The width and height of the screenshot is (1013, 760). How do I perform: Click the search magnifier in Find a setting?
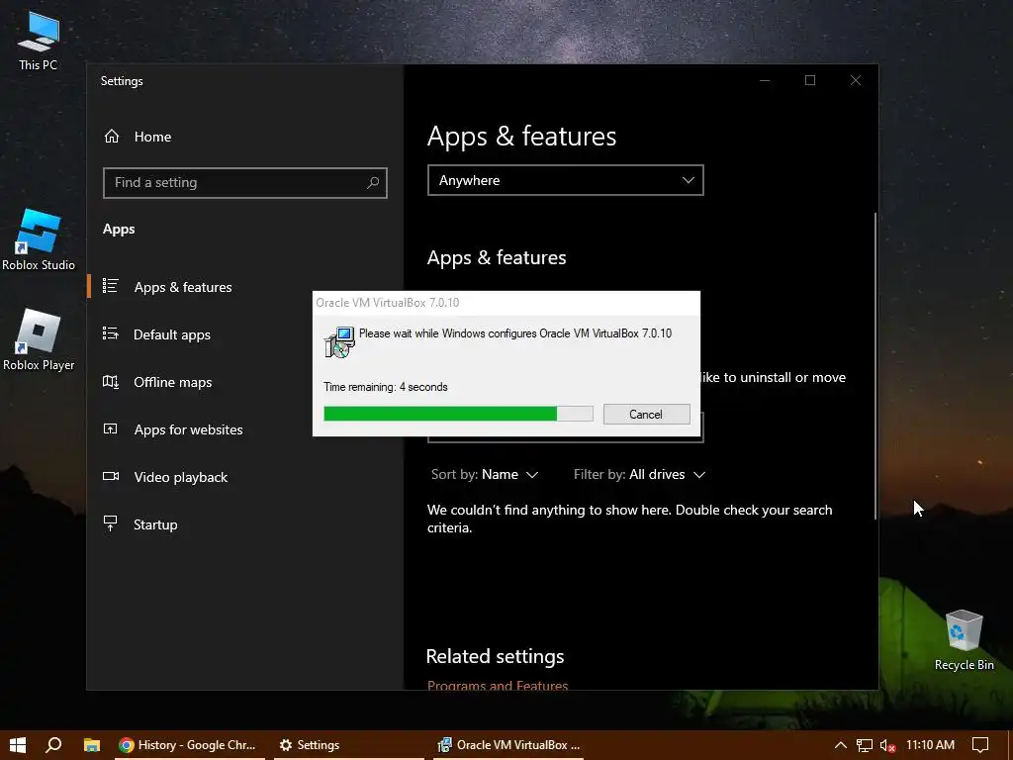tap(373, 183)
